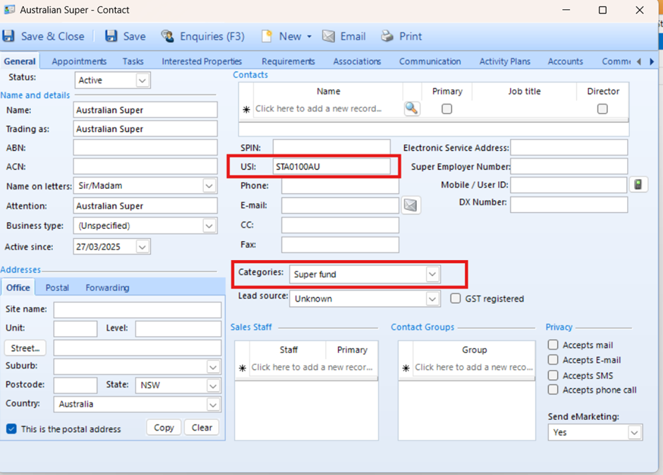The width and height of the screenshot is (663, 475).
Task: Click the envelope icon beside E-mail field
Action: pyautogui.click(x=410, y=205)
